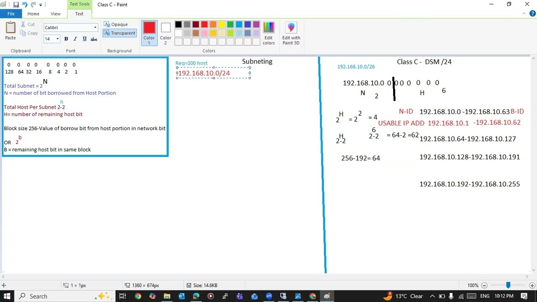
Task: Pick the yellow color swatch
Action: tap(222, 24)
